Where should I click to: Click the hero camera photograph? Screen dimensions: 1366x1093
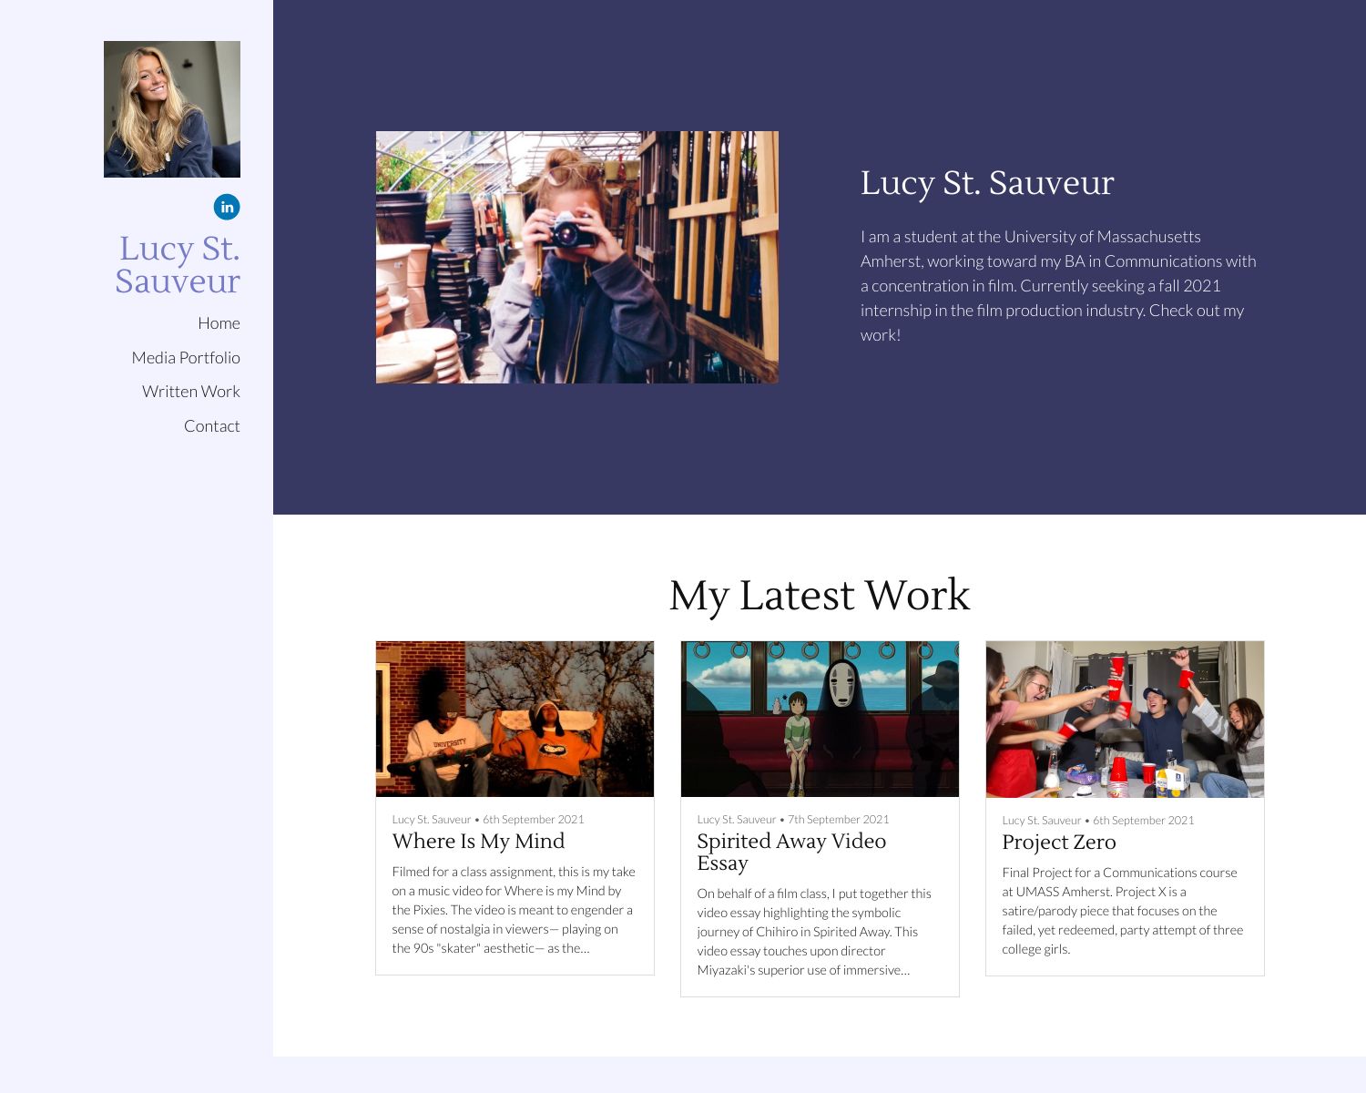[x=576, y=257]
